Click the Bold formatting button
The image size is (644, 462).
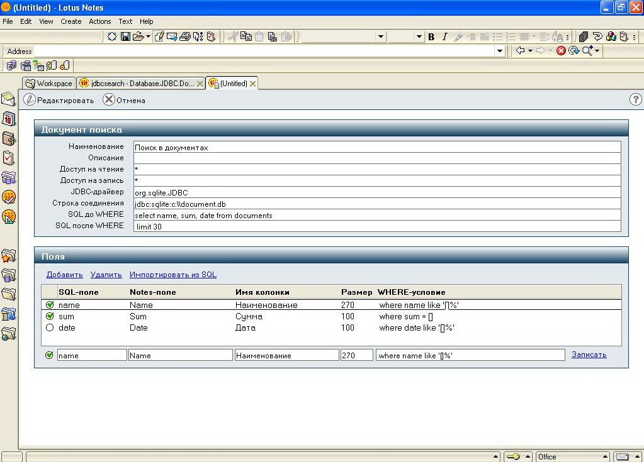[x=431, y=36]
